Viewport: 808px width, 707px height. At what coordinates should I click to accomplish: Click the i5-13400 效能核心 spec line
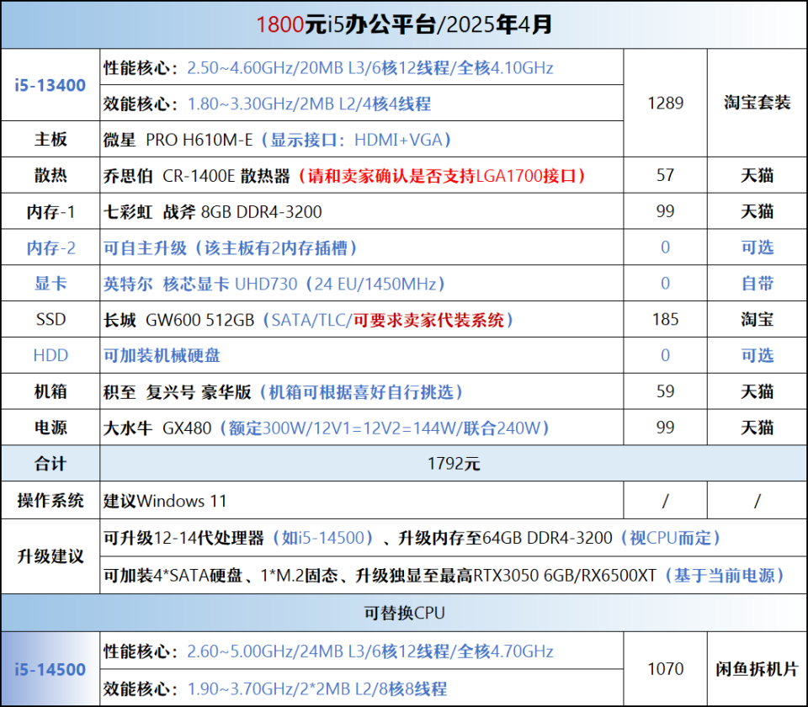pyautogui.click(x=267, y=104)
